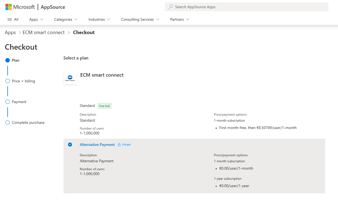The height and width of the screenshot is (204, 338).
Task: Click the Private lock icon
Action: (119, 145)
